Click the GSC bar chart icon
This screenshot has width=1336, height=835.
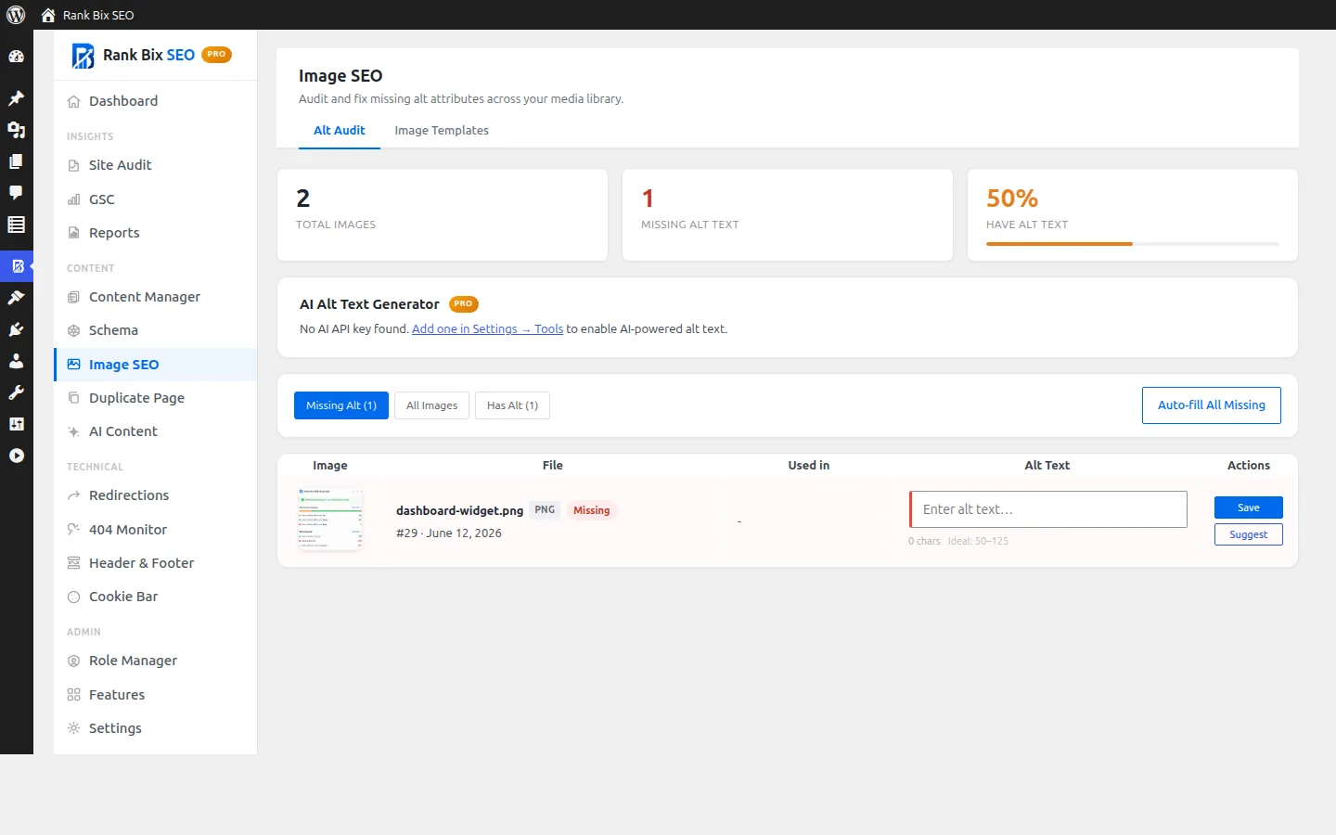coord(73,199)
